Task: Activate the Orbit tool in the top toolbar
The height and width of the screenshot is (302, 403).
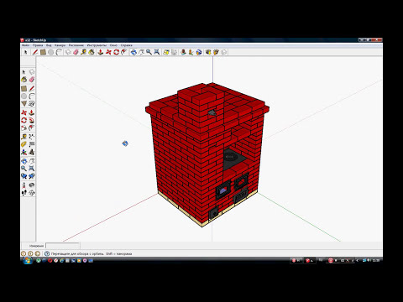Action: (133, 52)
